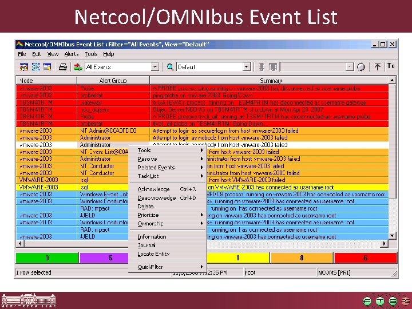This screenshot has width=412, height=309.
Task: Click the first event list toolbar icon
Action: coord(24,67)
